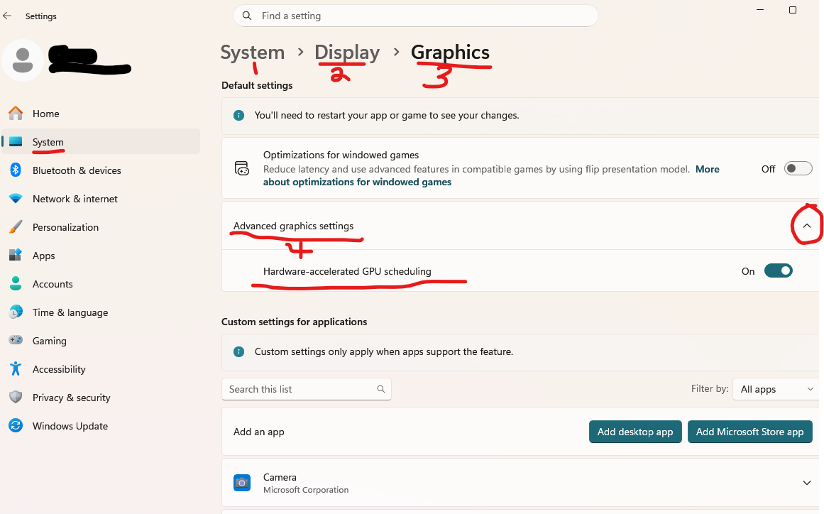This screenshot has width=824, height=514.
Task: Open Accessibility settings page
Action: [x=101, y=369]
